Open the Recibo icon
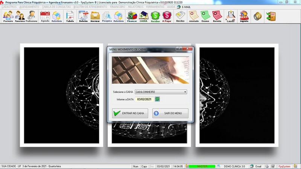Viewport: 301px width, 169px height. click(180, 17)
